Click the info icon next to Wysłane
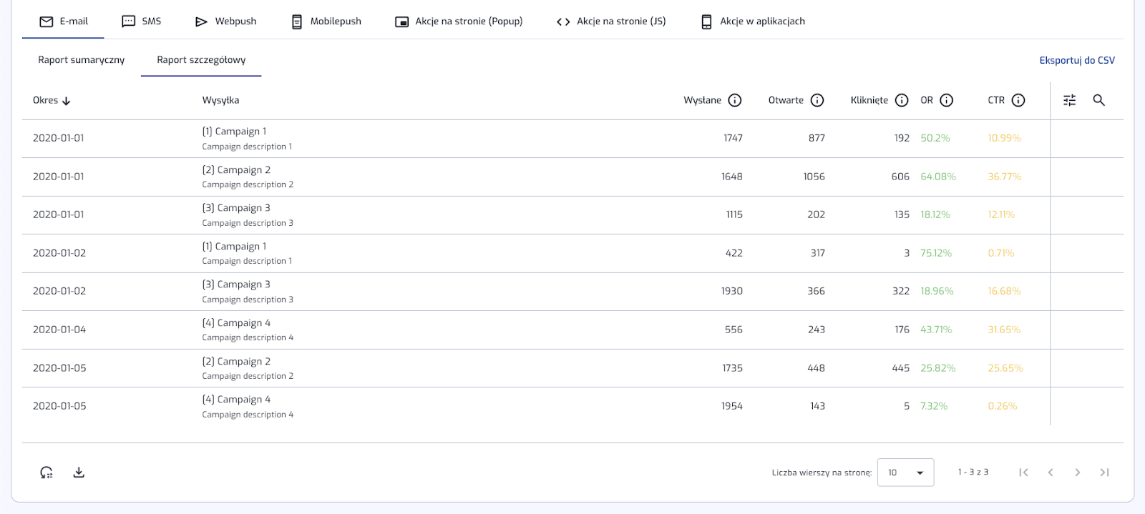1145x514 pixels. pos(734,100)
